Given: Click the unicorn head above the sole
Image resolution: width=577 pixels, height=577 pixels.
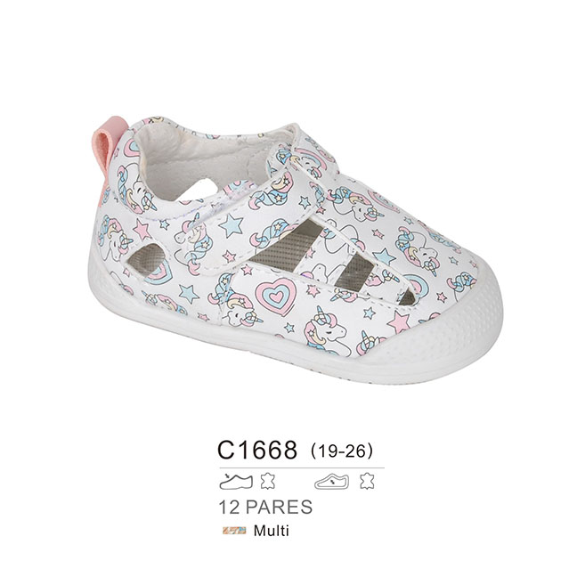Looking at the screenshot, I should (x=325, y=333).
